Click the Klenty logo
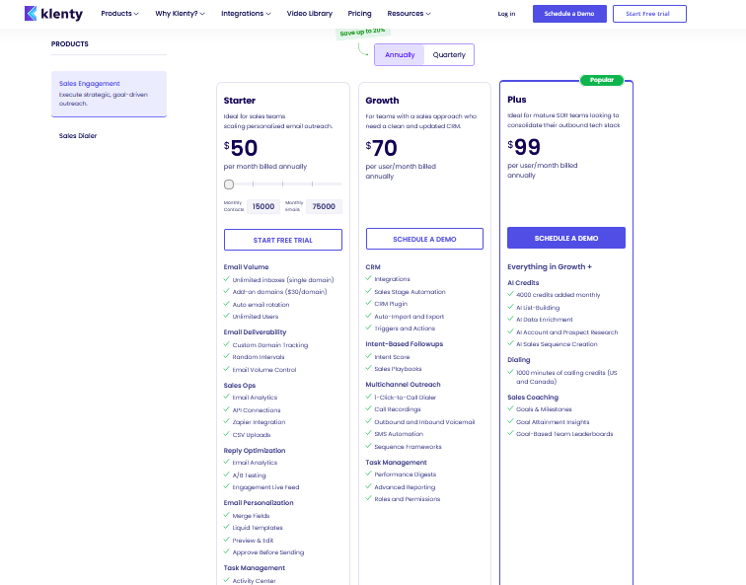This screenshot has width=746, height=585. (x=53, y=13)
